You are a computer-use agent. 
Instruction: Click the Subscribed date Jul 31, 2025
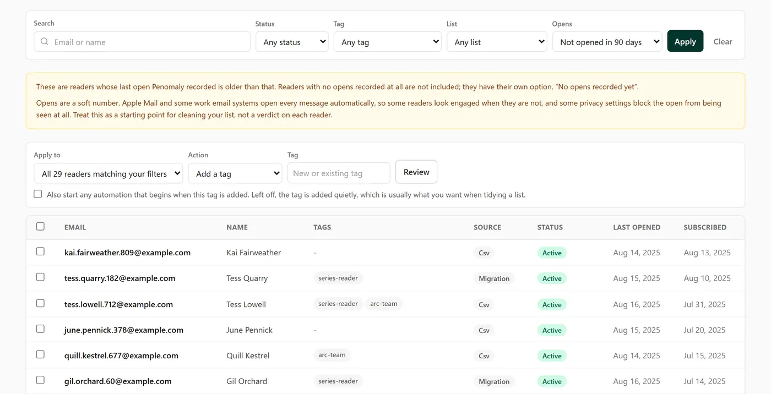(705, 304)
